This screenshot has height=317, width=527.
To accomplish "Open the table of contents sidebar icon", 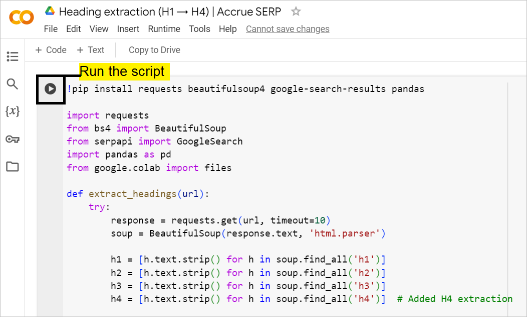I will [13, 56].
